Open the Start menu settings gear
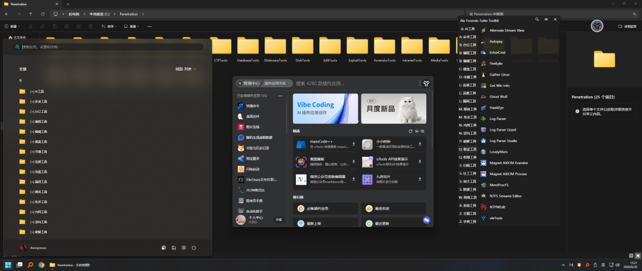This screenshot has height=271, width=642. tap(184, 248)
